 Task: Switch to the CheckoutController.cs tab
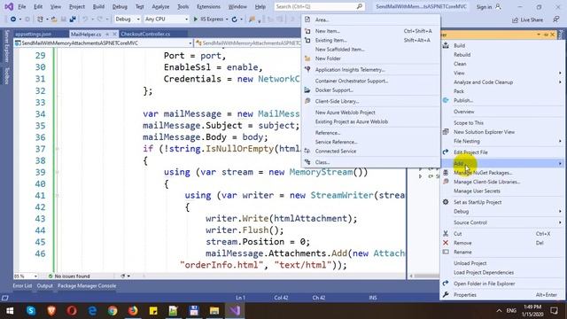pos(145,34)
